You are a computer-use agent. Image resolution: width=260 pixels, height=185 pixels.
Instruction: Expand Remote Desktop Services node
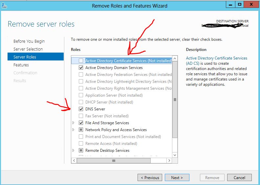[74, 150]
